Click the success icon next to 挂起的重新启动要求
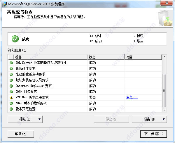175x143 pixels. [11, 74]
